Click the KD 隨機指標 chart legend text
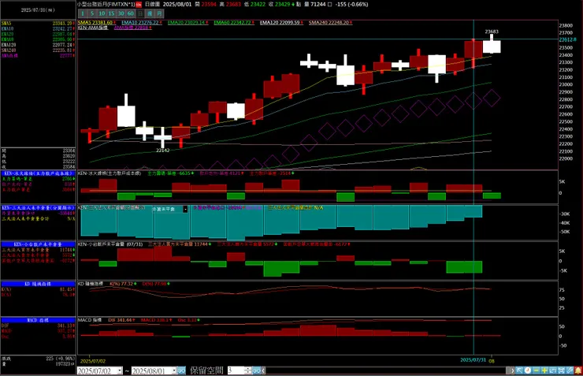The image size is (583, 376). click(91, 284)
